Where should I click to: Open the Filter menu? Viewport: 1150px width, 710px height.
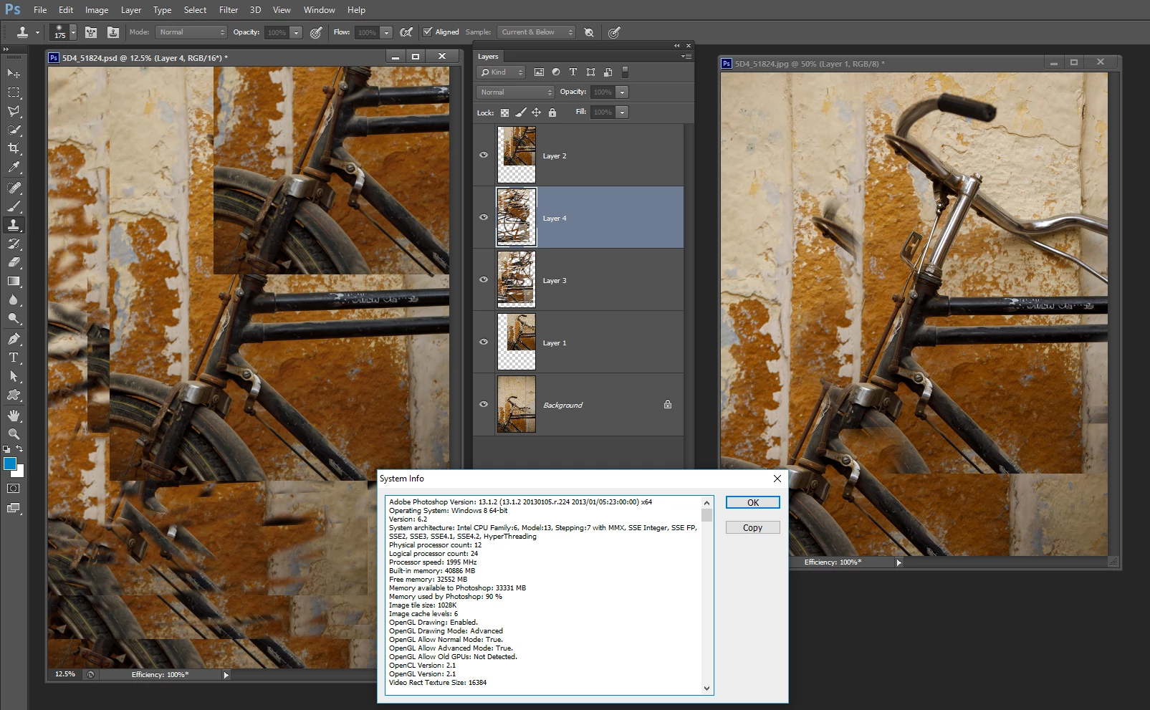pos(229,10)
